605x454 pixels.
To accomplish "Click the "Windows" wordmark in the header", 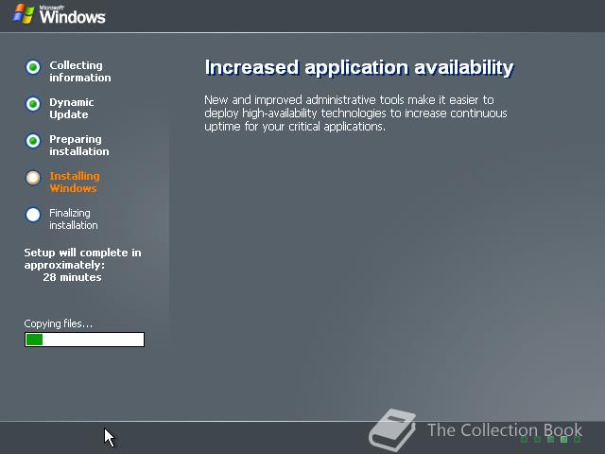I will 72,16.
